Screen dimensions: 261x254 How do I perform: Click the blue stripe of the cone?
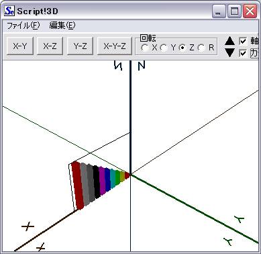(108, 180)
